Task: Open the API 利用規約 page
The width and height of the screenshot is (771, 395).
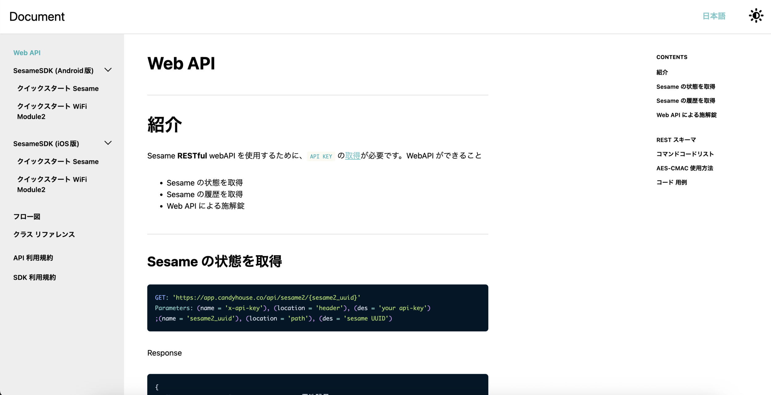Action: pos(33,258)
